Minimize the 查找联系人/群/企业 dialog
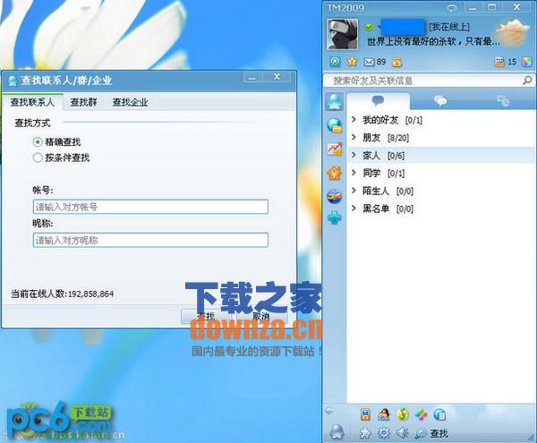Viewport: 537px width, 443px height. (x=252, y=77)
